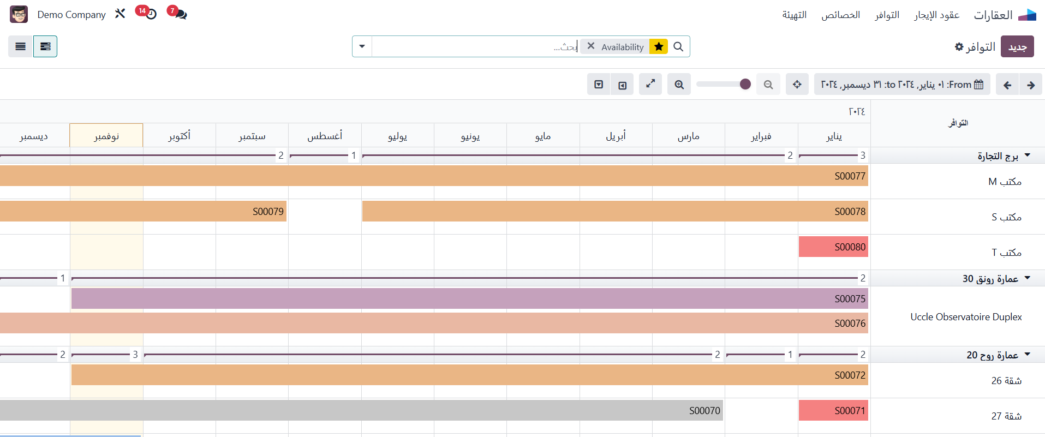Open the الخصائص menu
The image size is (1045, 437).
840,15
